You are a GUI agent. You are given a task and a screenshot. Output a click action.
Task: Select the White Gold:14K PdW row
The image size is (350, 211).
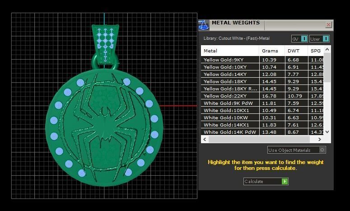[262, 132]
